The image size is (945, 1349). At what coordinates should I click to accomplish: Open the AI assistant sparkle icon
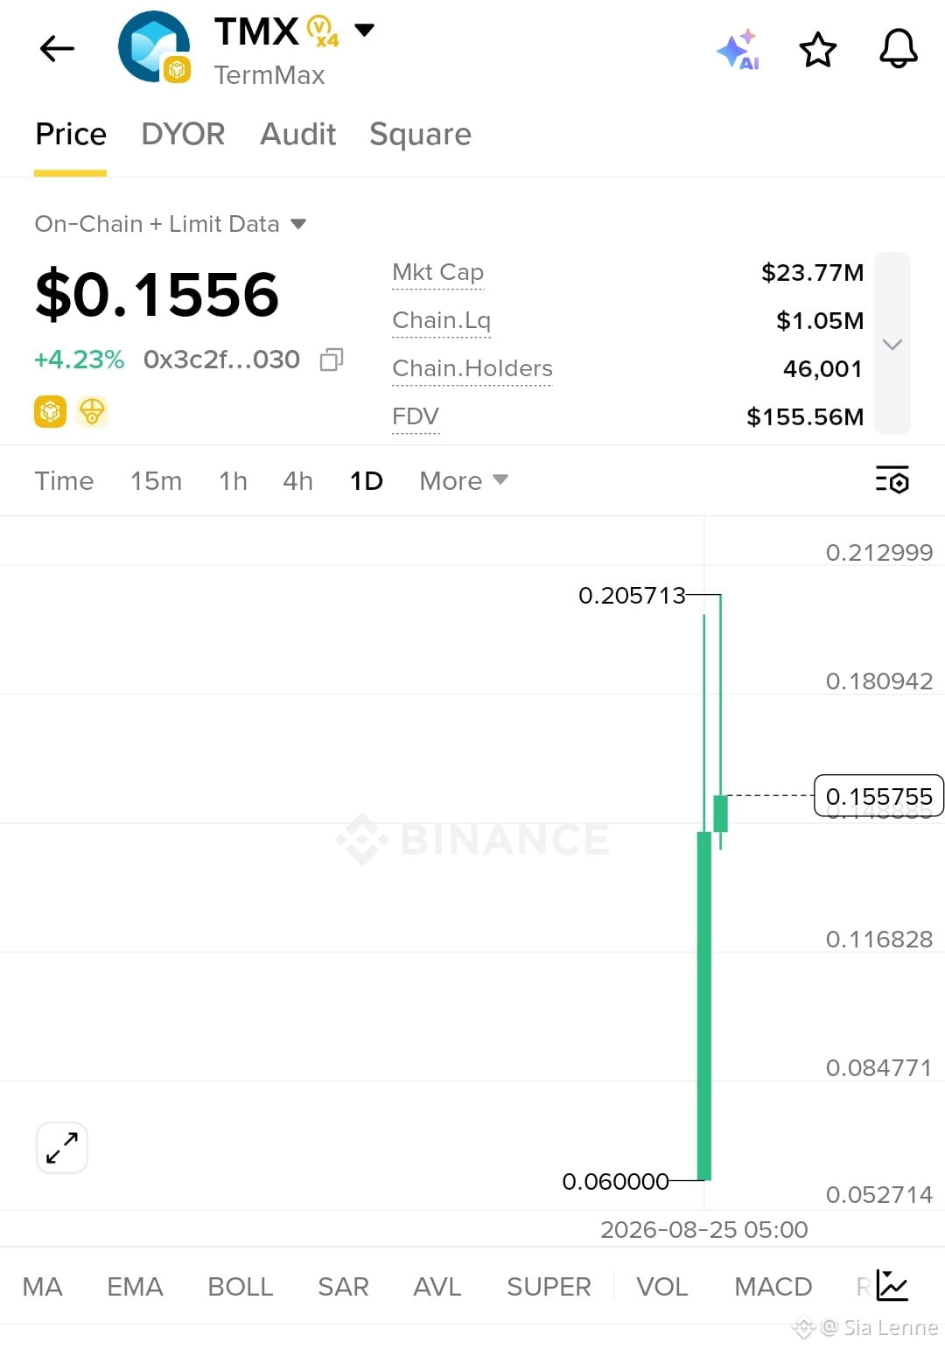pyautogui.click(x=738, y=49)
